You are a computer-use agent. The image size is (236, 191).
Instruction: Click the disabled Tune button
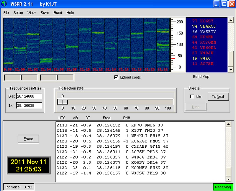click(196, 107)
